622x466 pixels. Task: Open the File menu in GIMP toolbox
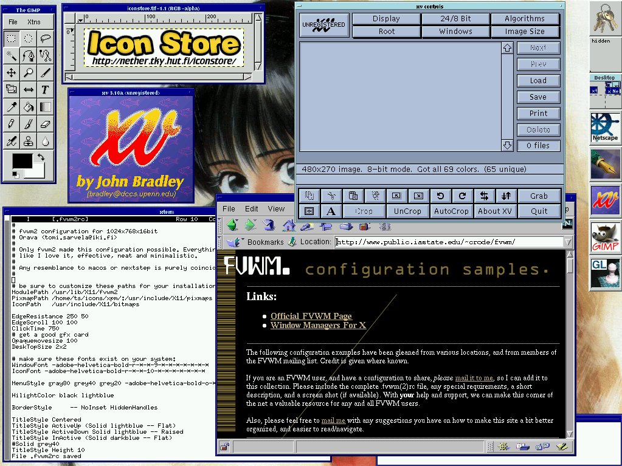pyautogui.click(x=13, y=22)
